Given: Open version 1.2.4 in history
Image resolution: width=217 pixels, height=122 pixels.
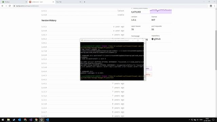Looking at the screenshot, I should (x=44, y=108).
